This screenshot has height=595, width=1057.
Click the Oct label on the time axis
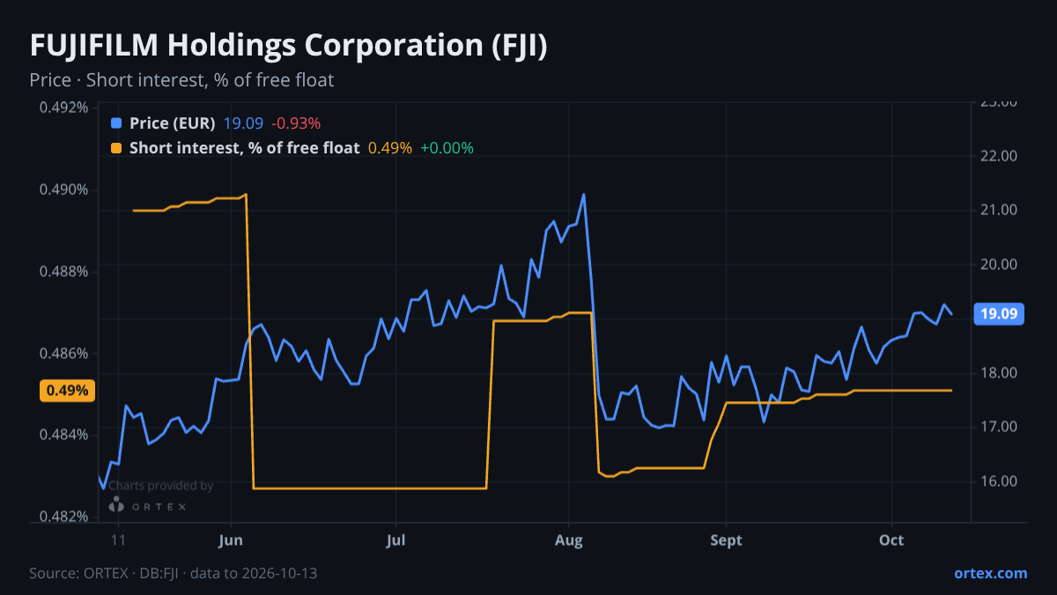[892, 540]
